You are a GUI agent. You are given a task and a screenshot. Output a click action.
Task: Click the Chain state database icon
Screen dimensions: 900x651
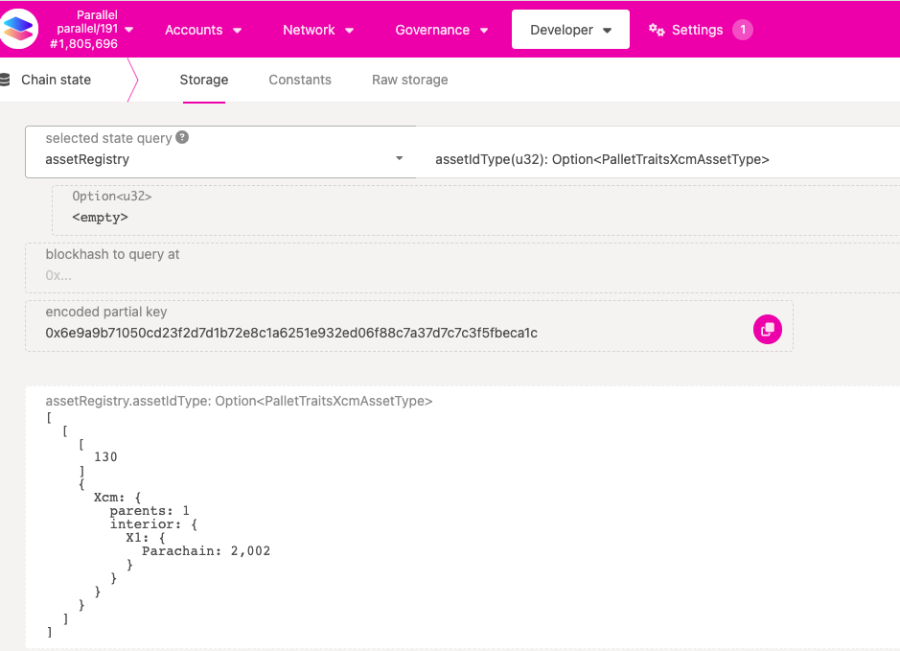tap(5, 80)
